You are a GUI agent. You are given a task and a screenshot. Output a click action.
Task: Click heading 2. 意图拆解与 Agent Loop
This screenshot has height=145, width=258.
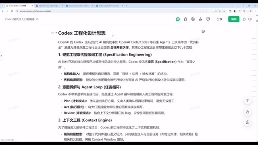89,87
